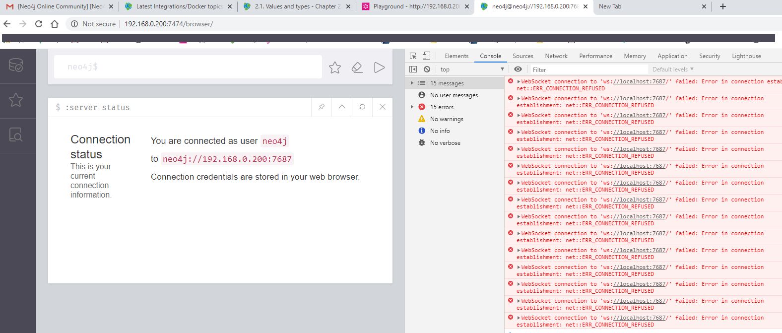This screenshot has height=333, width=782.
Task: Switch to the Application tab
Action: [x=672, y=56]
